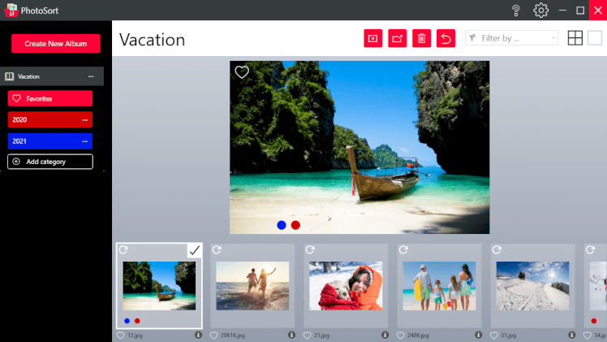The image size is (607, 342).
Task: Show info for 21.jpg
Action: point(385,335)
